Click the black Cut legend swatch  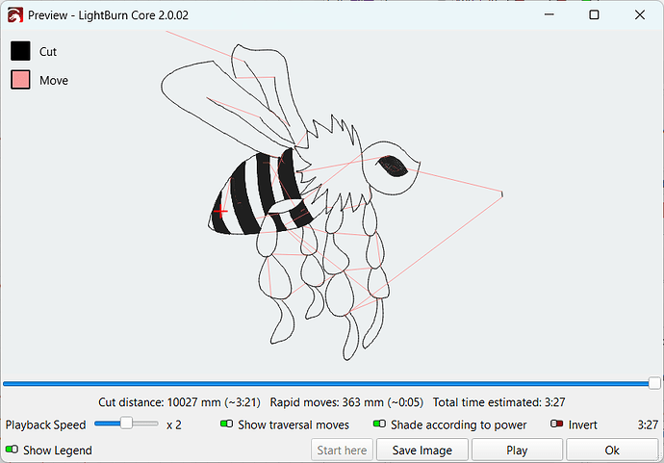tap(21, 52)
